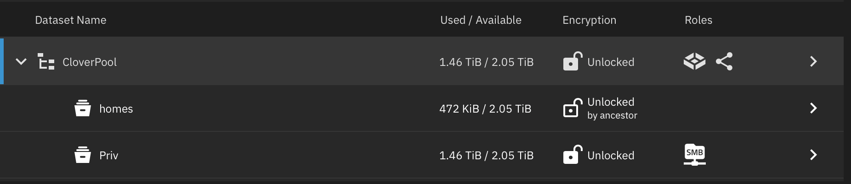Image resolution: width=851 pixels, height=184 pixels.
Task: Click the Priv dataset box icon
Action: click(83, 155)
